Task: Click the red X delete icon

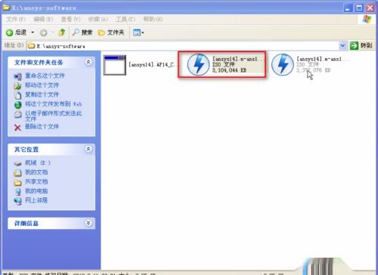Action: 17,127
